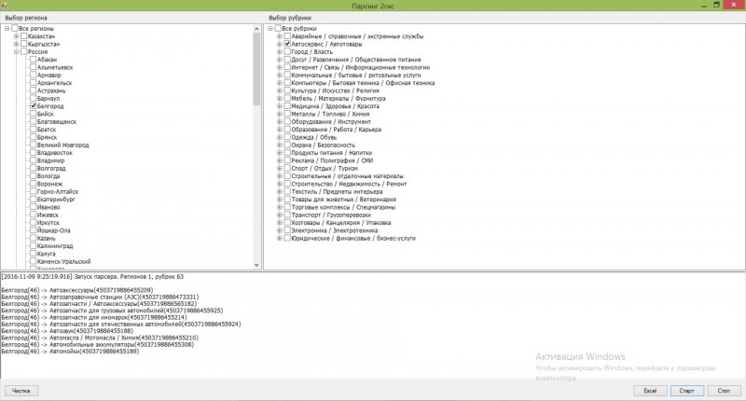Expand the Транспорт / Грузоперевозки rubric
The width and height of the screenshot is (746, 401).
[x=280, y=214]
